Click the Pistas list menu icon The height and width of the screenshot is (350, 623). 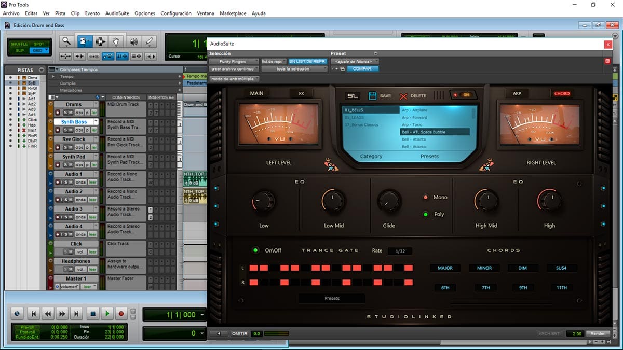coord(41,70)
